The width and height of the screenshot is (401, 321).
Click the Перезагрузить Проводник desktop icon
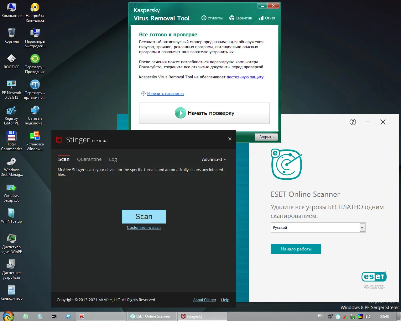click(35, 64)
